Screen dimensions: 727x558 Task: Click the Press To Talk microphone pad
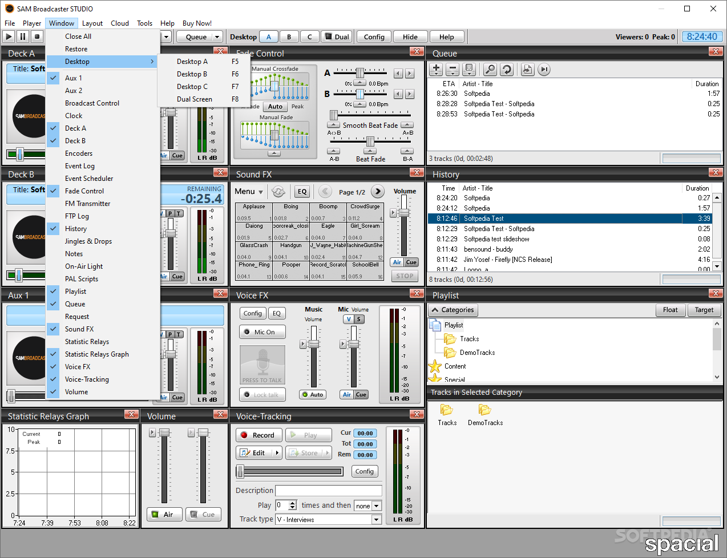[x=262, y=365]
